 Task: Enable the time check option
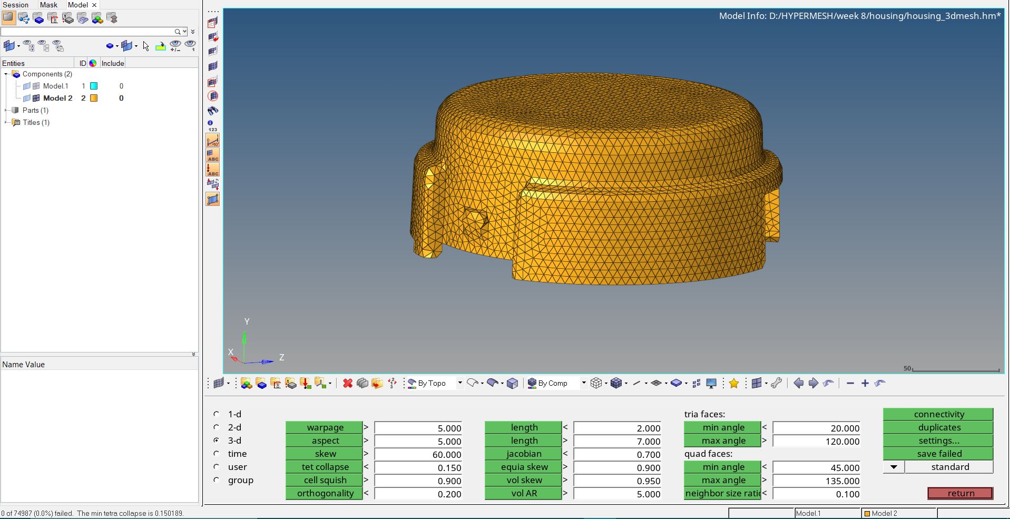[216, 454]
